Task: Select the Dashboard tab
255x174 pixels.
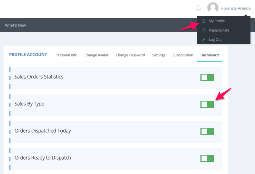Action: coord(209,55)
